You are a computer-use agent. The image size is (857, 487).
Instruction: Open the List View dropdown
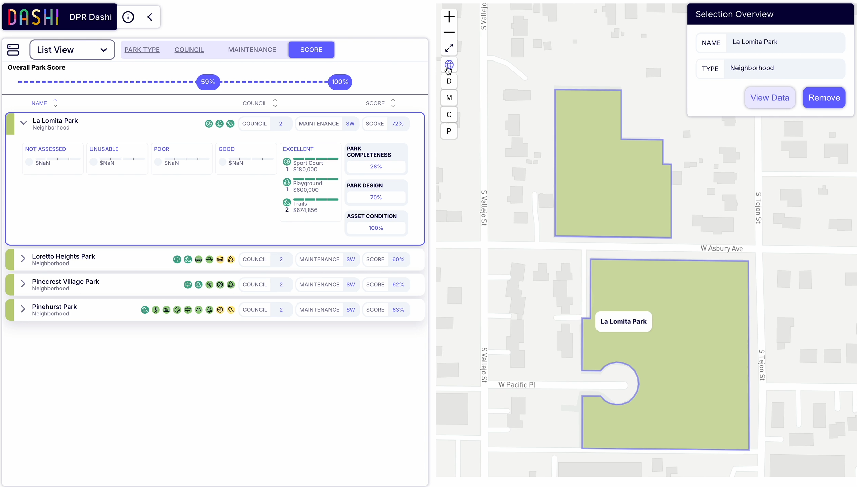point(72,50)
